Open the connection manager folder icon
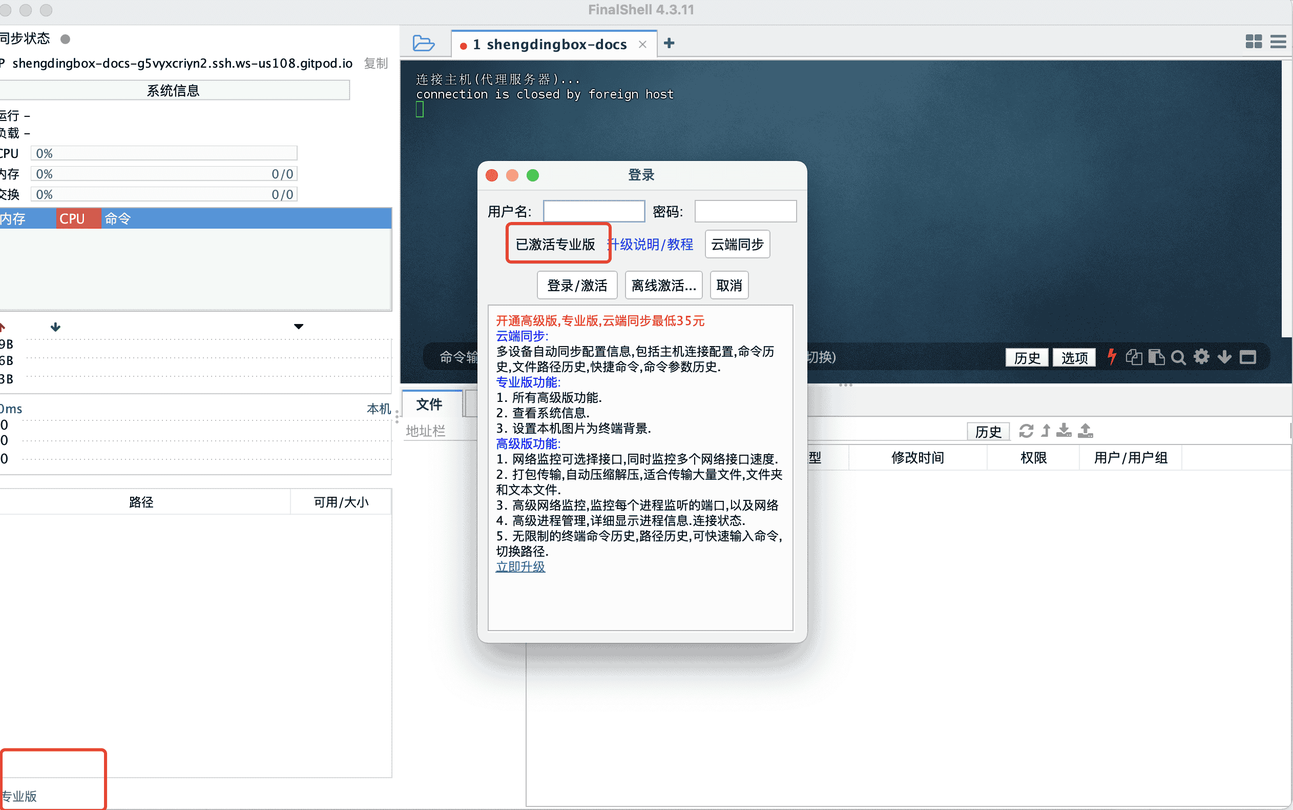This screenshot has height=810, width=1293. point(423,43)
